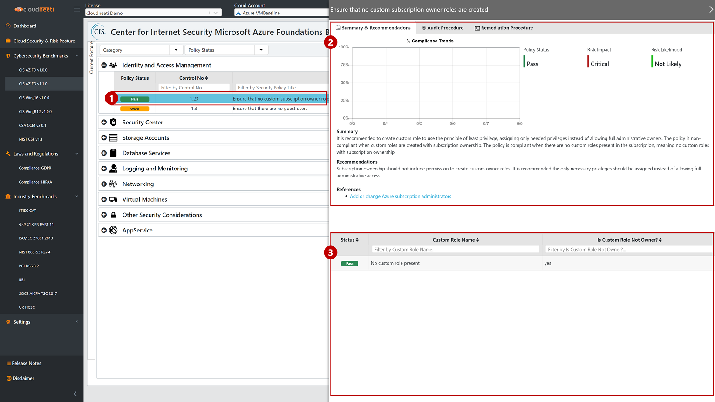Click the Cloud Security & Risk Posture icon
This screenshot has width=715, height=402.
(8, 41)
